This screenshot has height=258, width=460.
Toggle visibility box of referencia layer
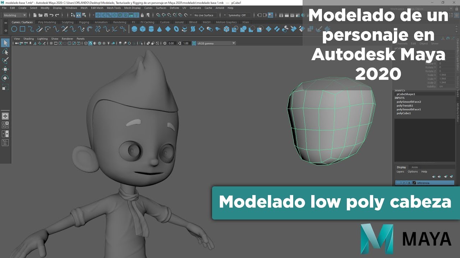pyautogui.click(x=398, y=183)
